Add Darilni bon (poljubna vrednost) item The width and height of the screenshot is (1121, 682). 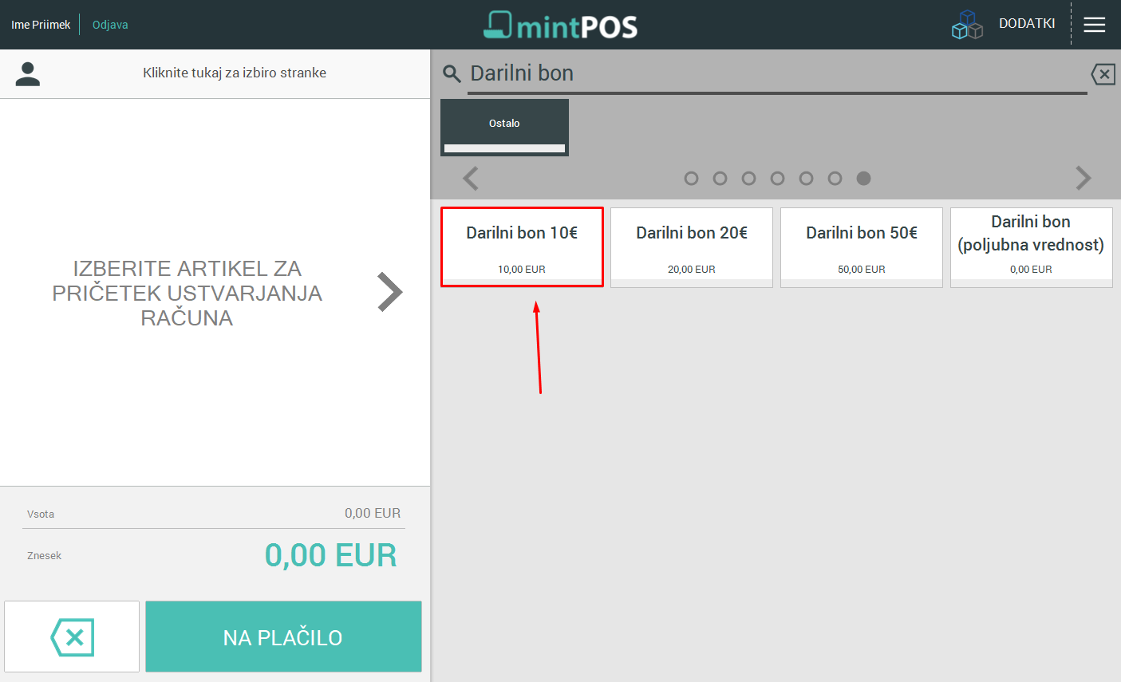tap(1031, 247)
